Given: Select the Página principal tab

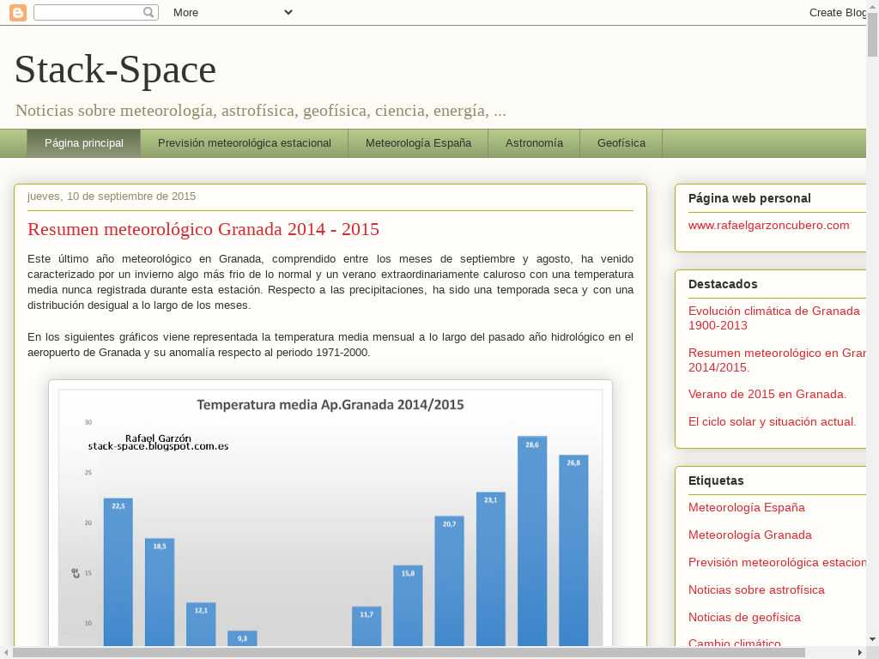Looking at the screenshot, I should [x=84, y=143].
